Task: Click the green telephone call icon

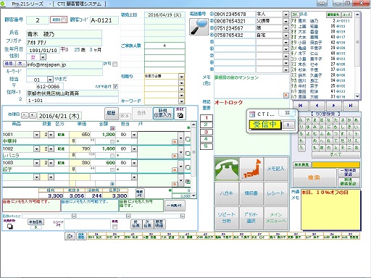Action: tap(227, 169)
